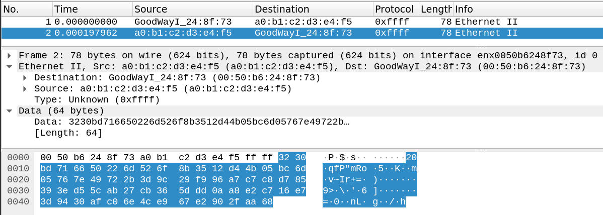
Task: Expand the Source a0:b1:c2:d3:e4:f5 field
Action: tap(25, 89)
